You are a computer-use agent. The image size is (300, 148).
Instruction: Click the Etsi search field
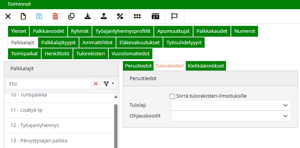(49, 84)
